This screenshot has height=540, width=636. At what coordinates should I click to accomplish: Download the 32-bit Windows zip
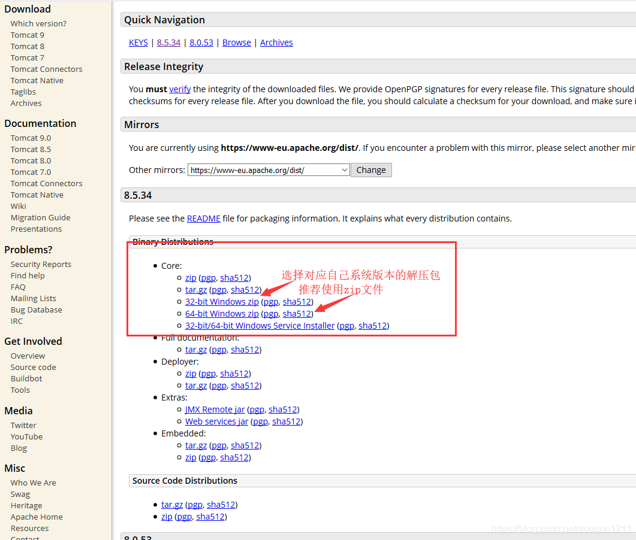(222, 302)
